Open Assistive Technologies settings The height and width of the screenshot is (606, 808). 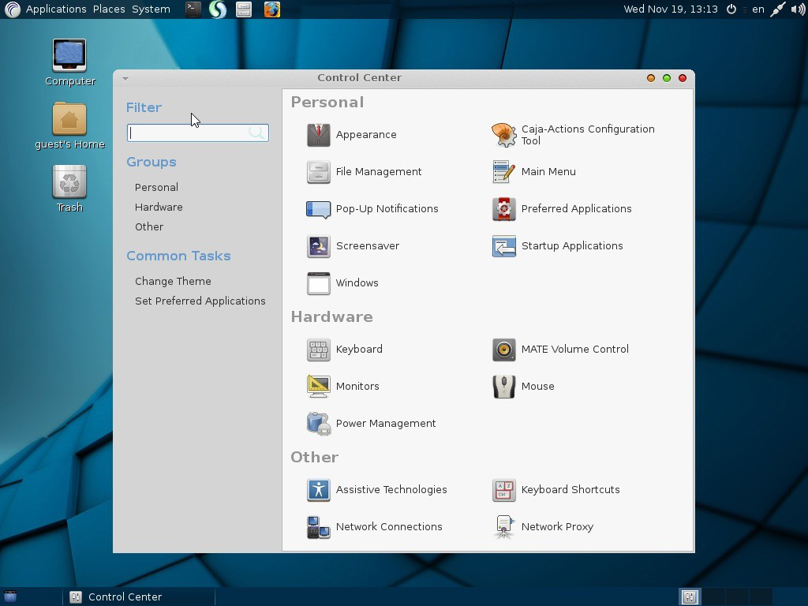pos(377,490)
